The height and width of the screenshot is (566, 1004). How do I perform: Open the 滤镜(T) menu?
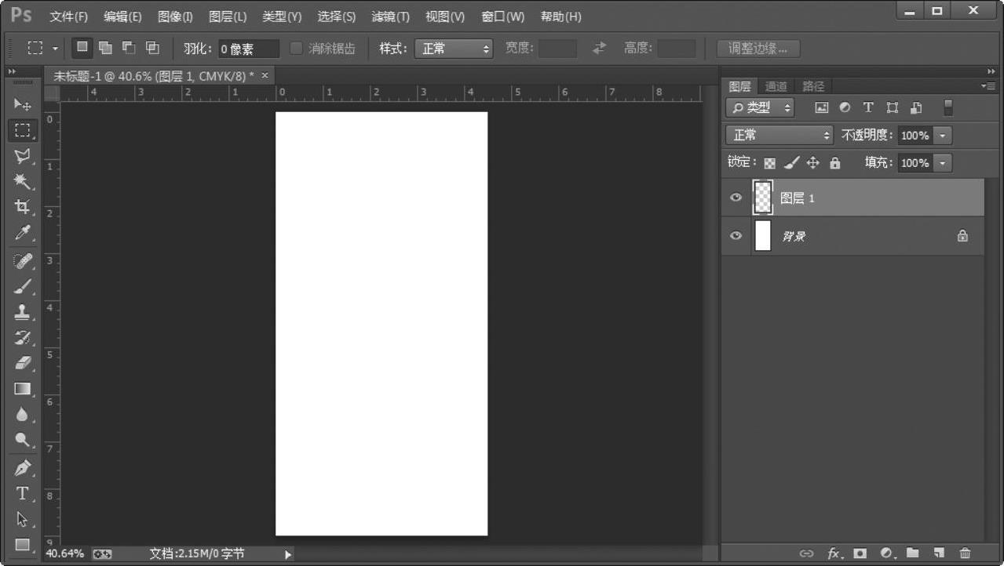pyautogui.click(x=390, y=16)
